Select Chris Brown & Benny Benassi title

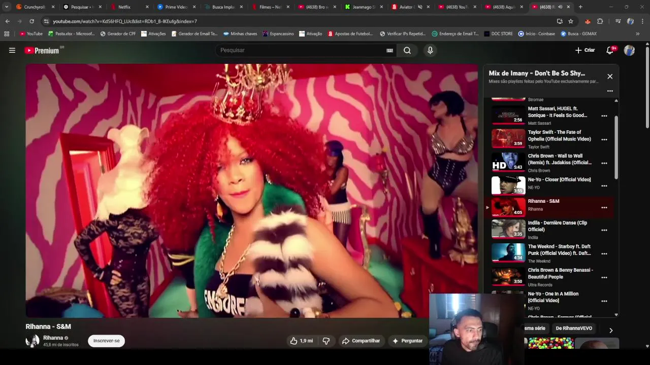[x=560, y=273]
